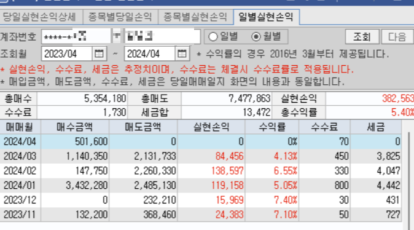Click buy amount 3,432,280
Viewport: 414px width, 230px height.
point(87,185)
